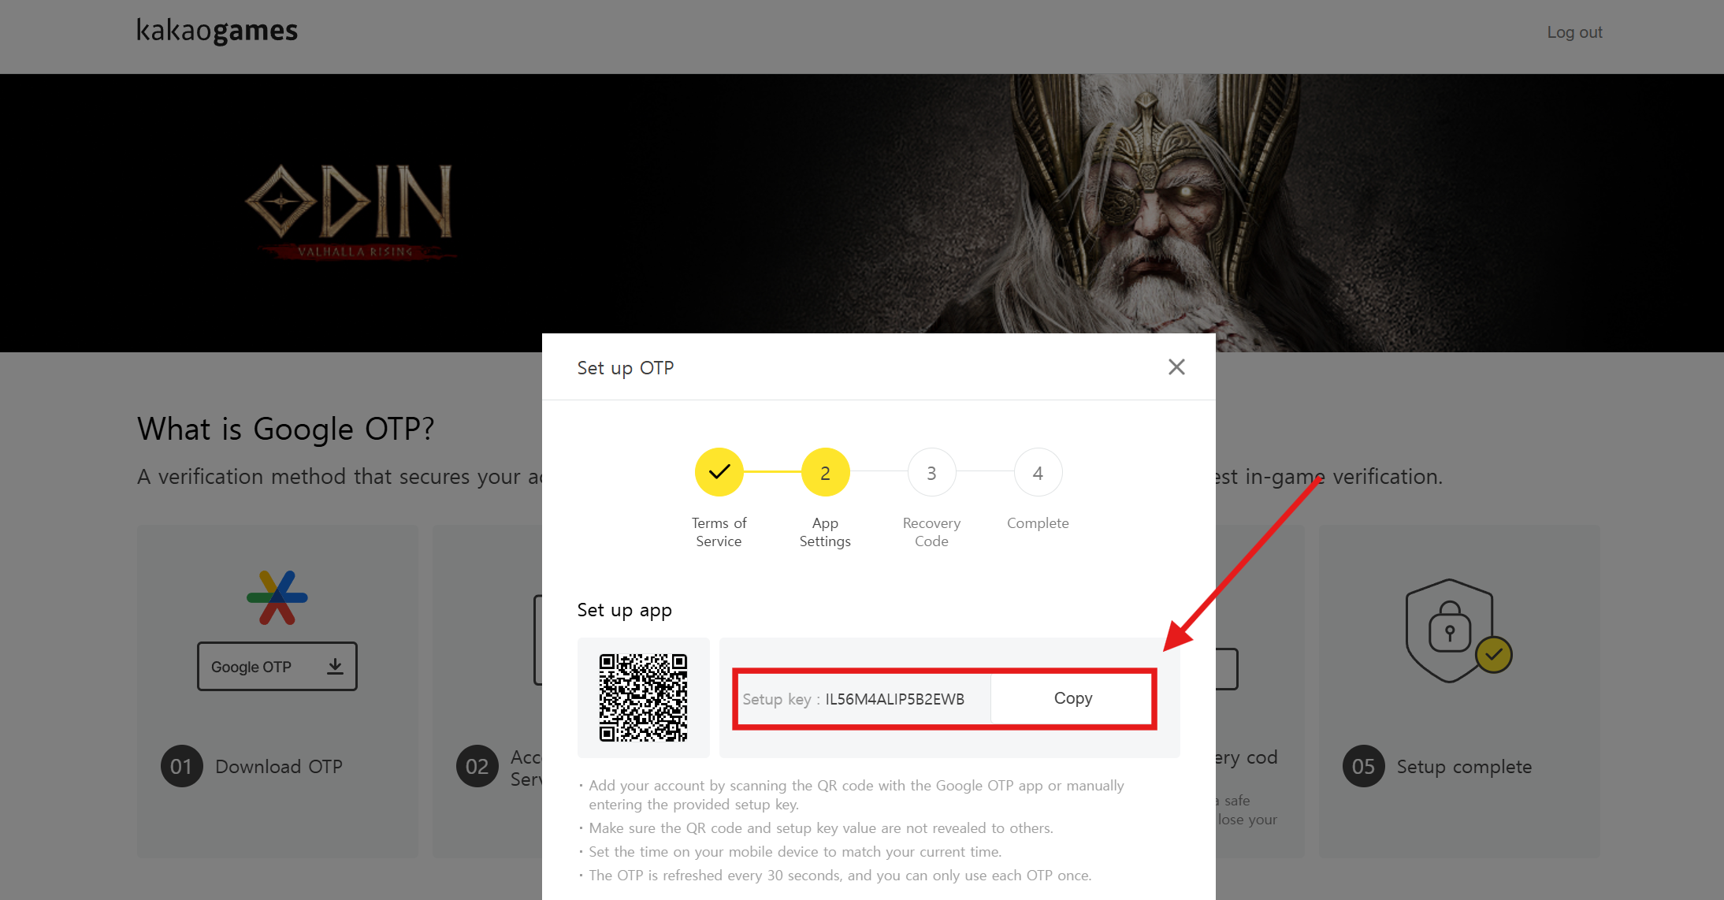Click note about matching mobile device time
The image size is (1724, 900).
point(795,851)
